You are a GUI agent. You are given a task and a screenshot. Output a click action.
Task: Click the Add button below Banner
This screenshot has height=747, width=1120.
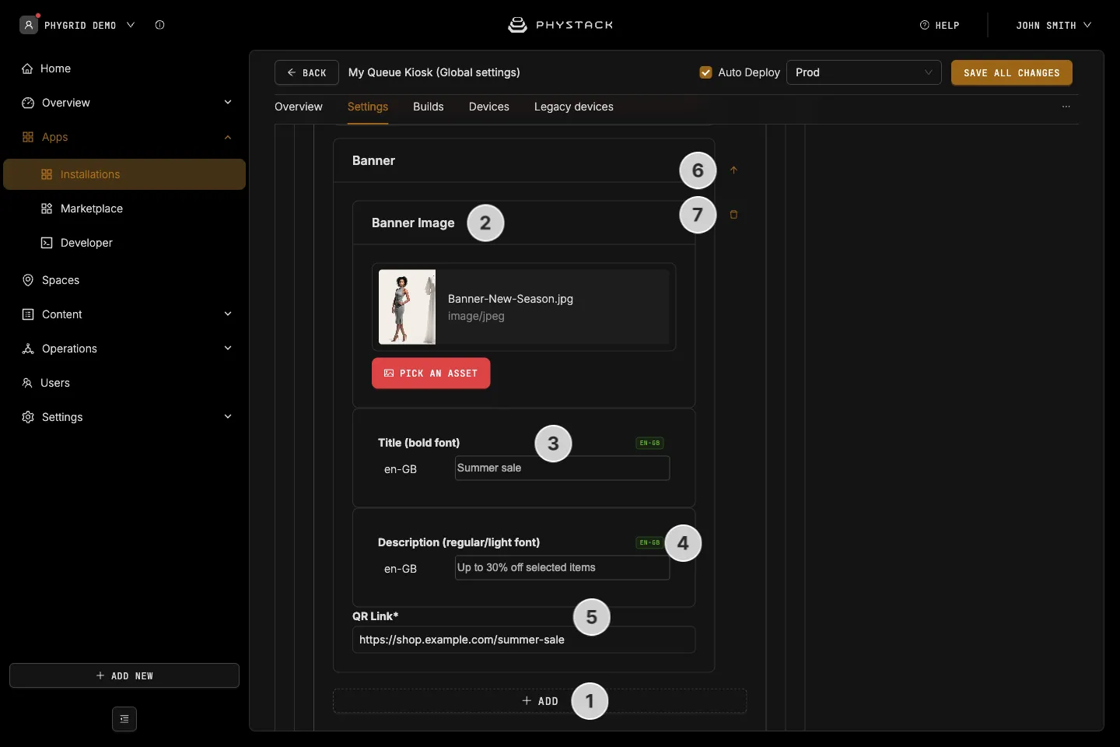pyautogui.click(x=540, y=701)
